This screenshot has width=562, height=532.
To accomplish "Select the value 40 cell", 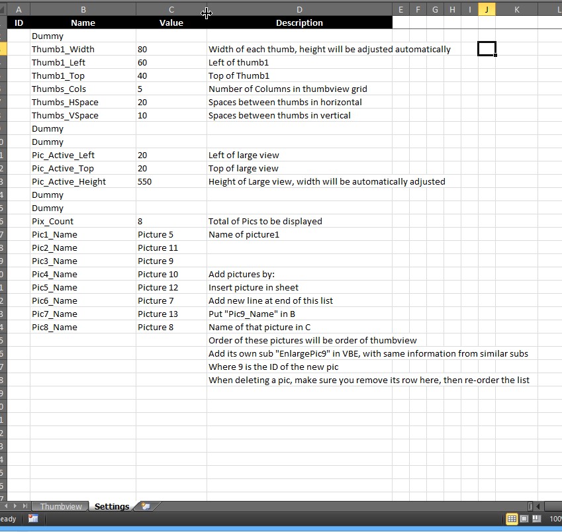I will pyautogui.click(x=171, y=75).
